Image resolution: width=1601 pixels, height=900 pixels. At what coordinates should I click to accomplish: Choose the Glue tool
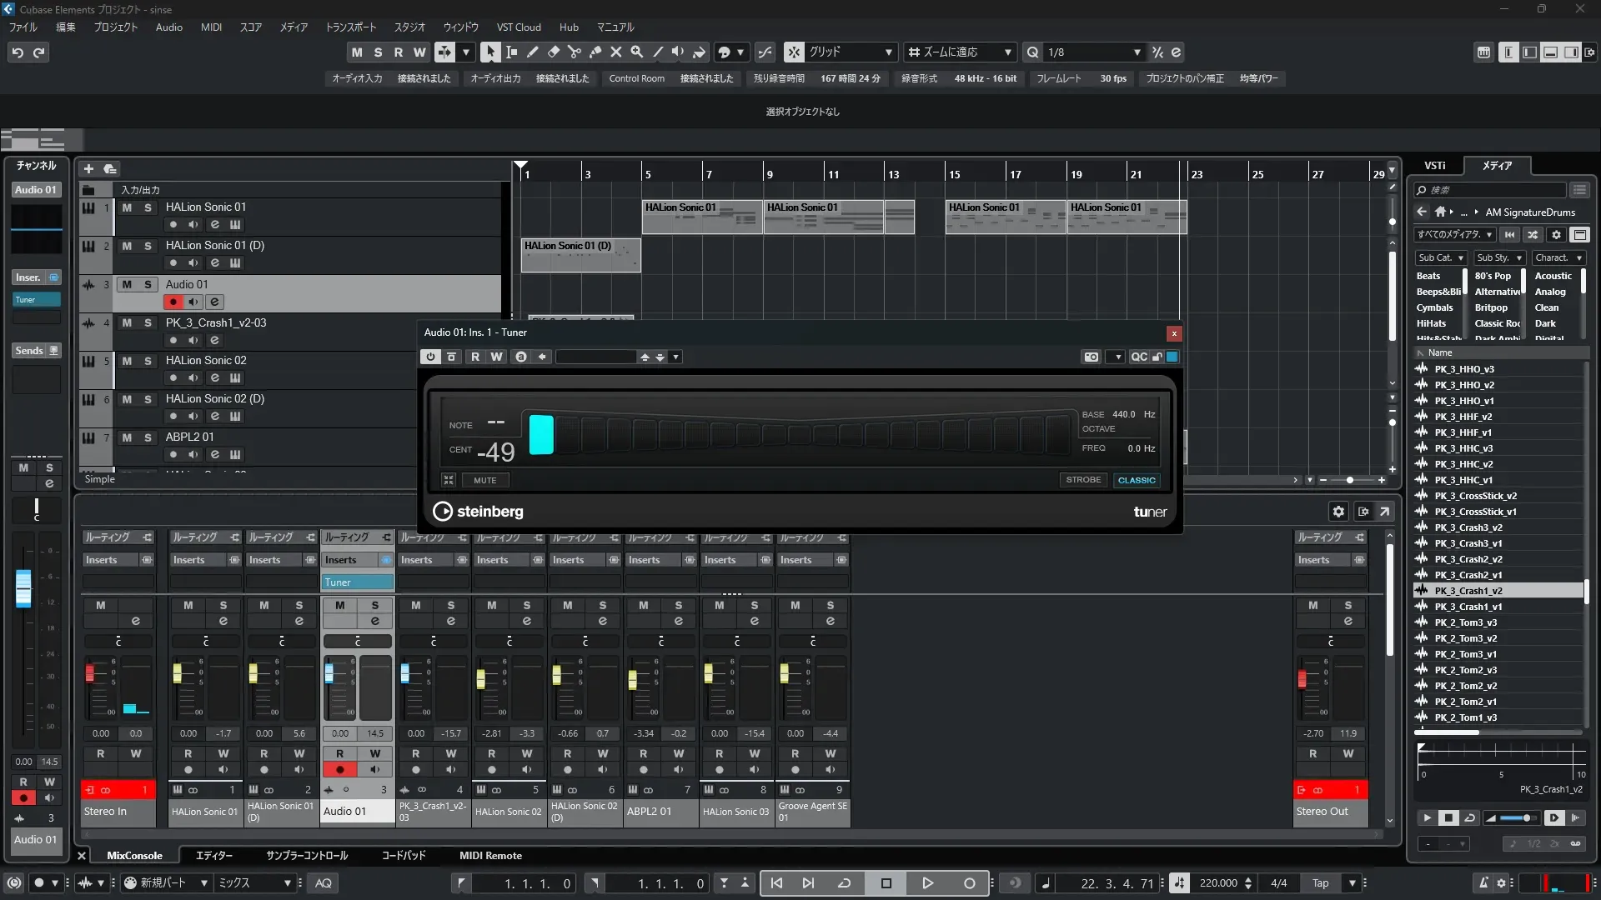coord(595,52)
